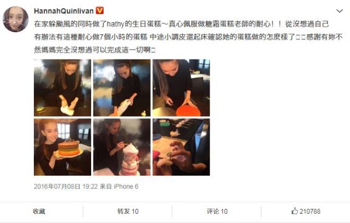Viewport: 350px width, 223px height.
Task: Click the post text mentioning hathy的生日蛋糕
Action: click(181, 24)
